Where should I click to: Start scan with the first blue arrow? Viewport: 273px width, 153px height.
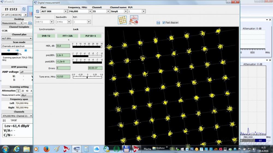pos(8,50)
